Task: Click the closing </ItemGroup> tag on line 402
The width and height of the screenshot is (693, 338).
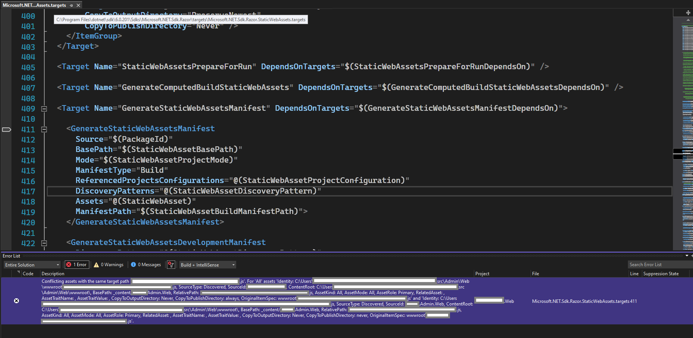Action: pyautogui.click(x=94, y=36)
